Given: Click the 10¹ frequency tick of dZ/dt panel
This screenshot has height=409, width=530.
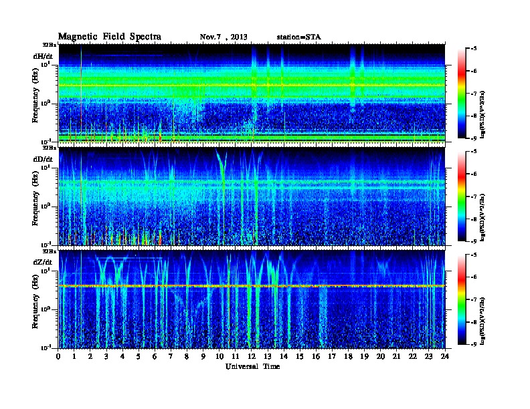Looking at the screenshot, I should click(x=45, y=270).
